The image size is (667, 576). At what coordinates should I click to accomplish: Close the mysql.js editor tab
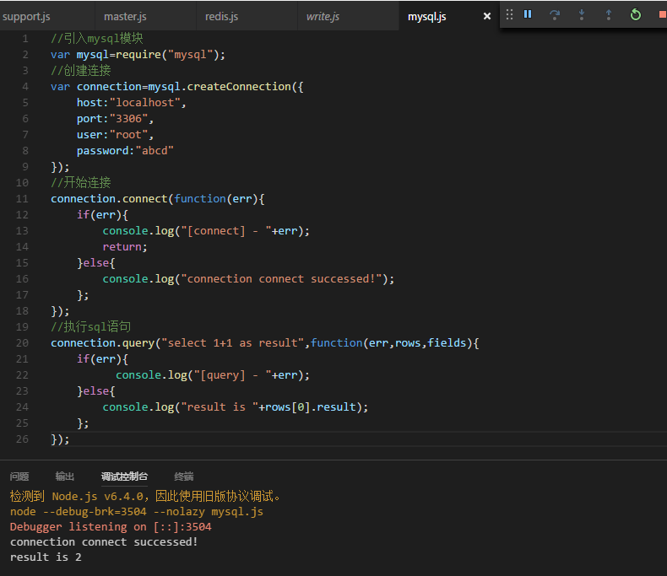coord(487,16)
